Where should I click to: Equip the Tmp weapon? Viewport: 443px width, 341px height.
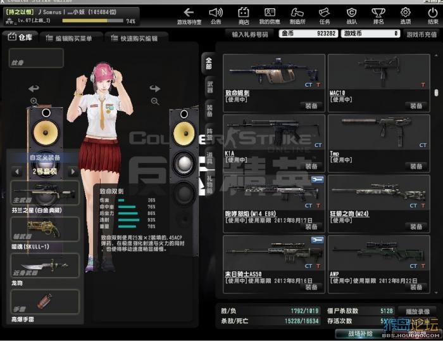pos(416,167)
